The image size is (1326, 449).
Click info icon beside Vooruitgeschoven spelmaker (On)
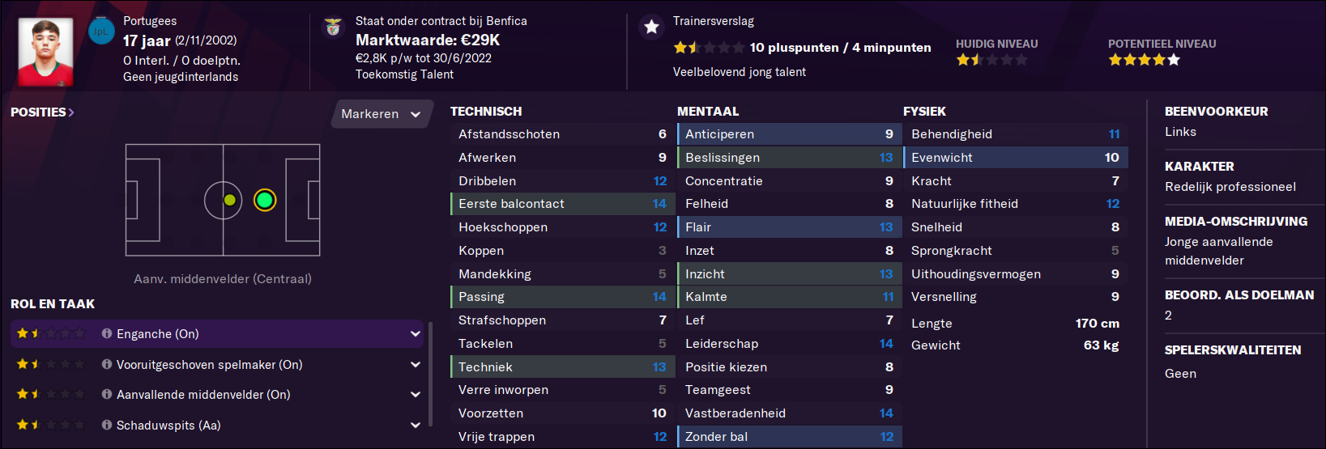click(x=107, y=364)
